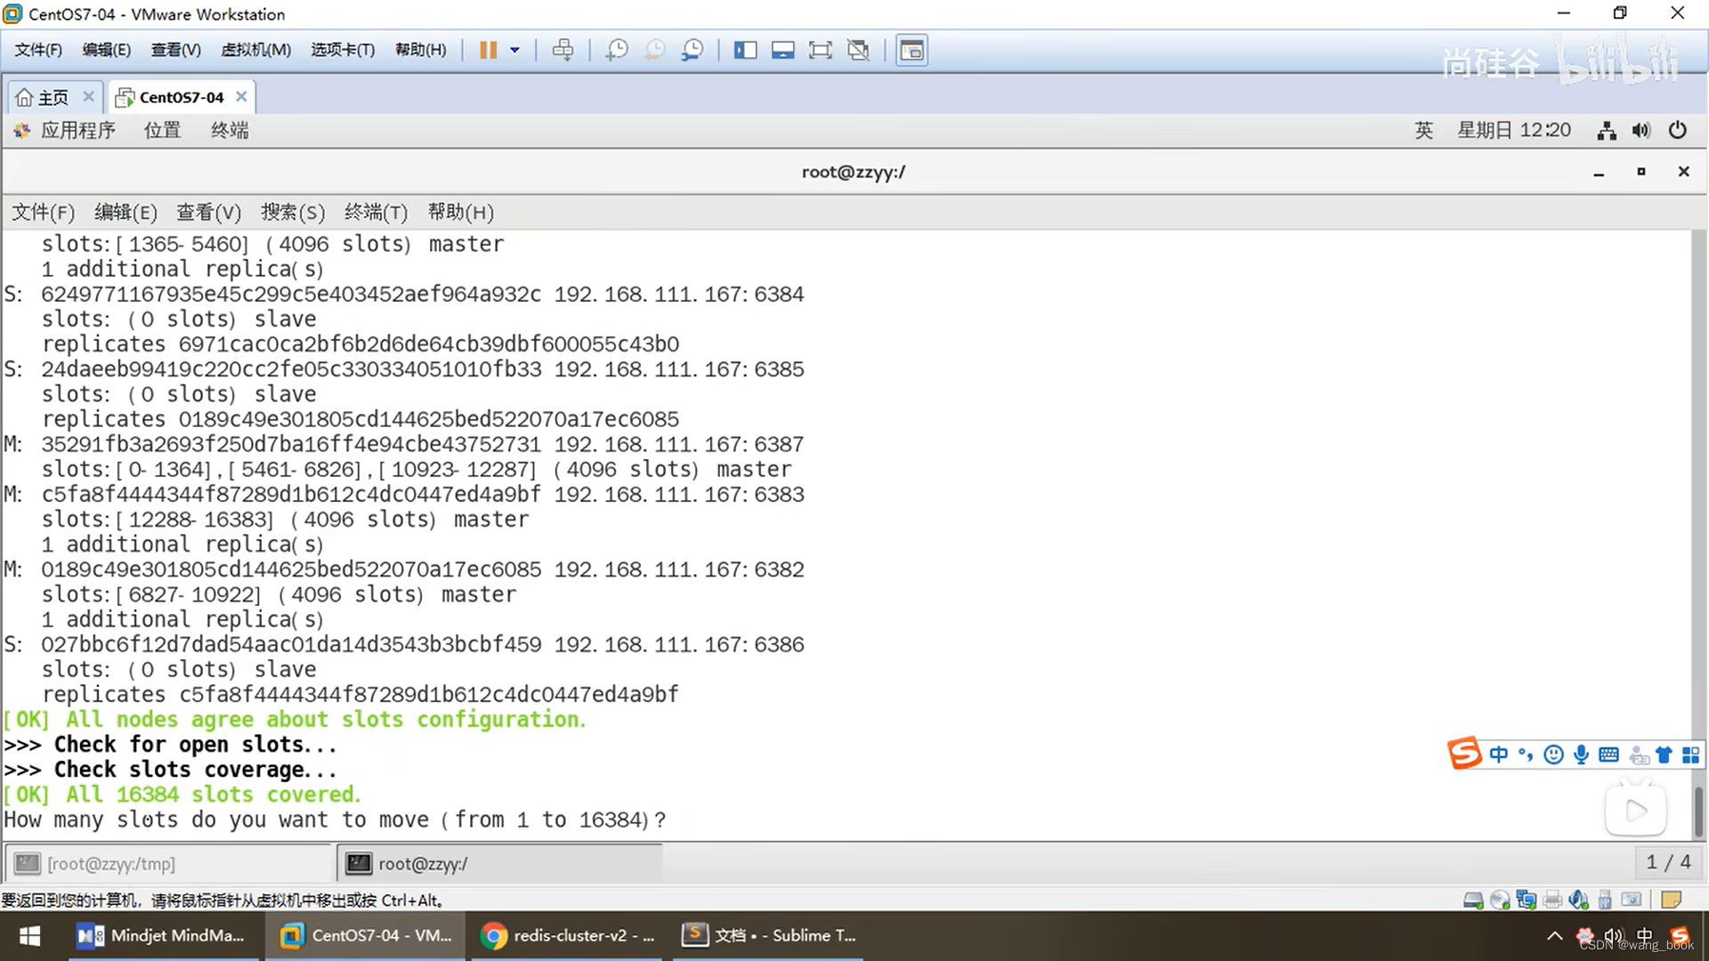Pause the virtual machine with the orange button
Image resolution: width=1709 pixels, height=961 pixels.
click(x=488, y=50)
